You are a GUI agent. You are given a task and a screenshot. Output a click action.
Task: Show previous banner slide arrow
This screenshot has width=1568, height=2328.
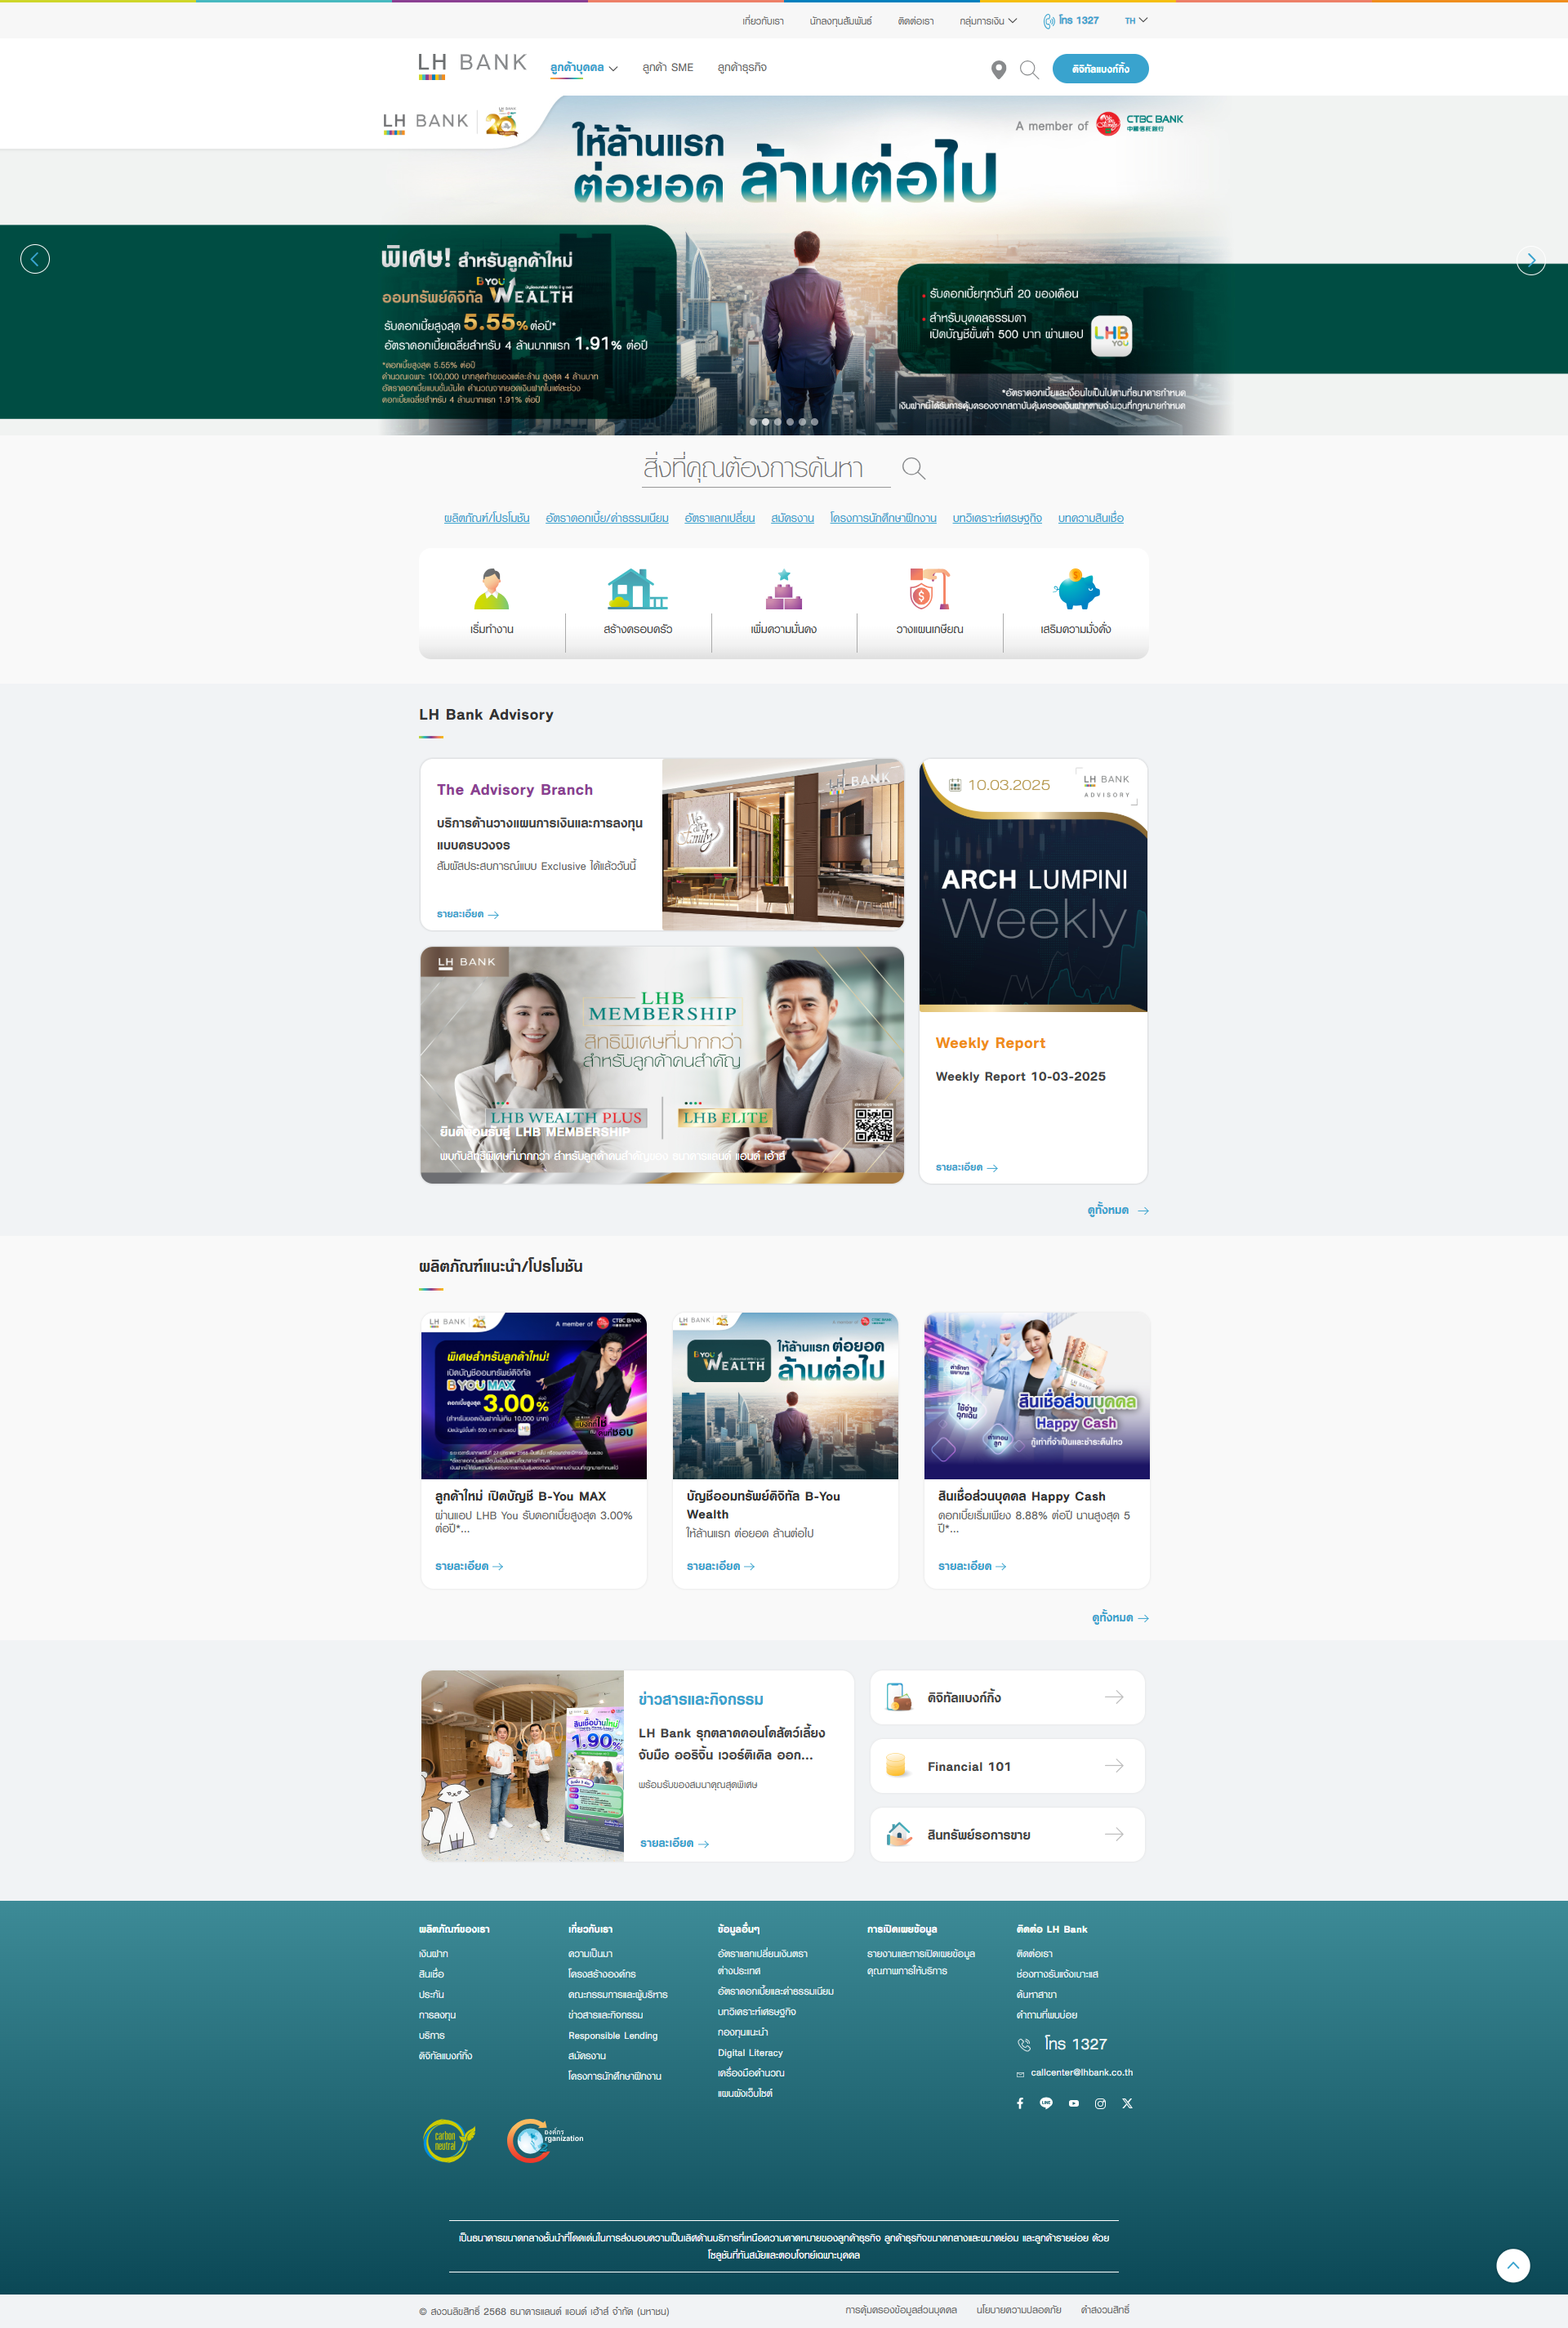click(x=35, y=259)
